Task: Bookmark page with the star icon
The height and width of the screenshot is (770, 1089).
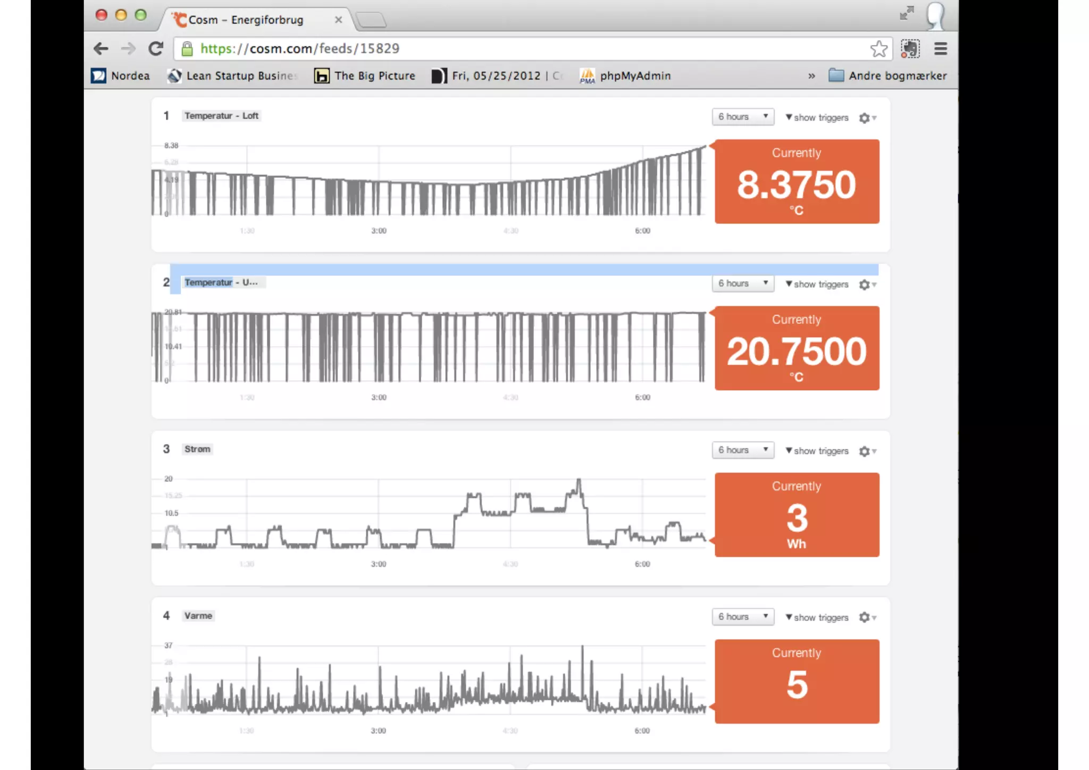Action: click(878, 49)
